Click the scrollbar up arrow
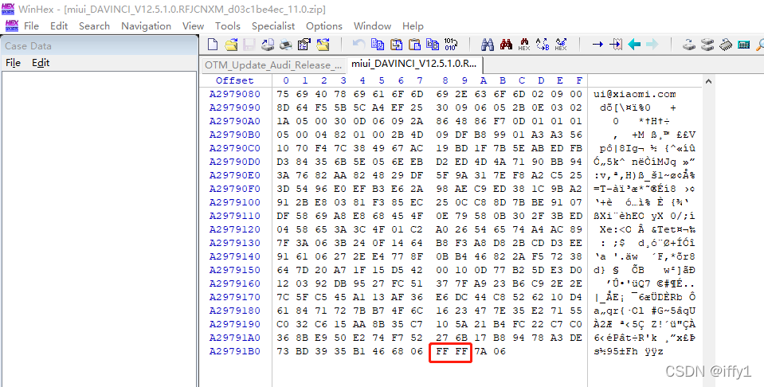The image size is (764, 387). (708, 81)
